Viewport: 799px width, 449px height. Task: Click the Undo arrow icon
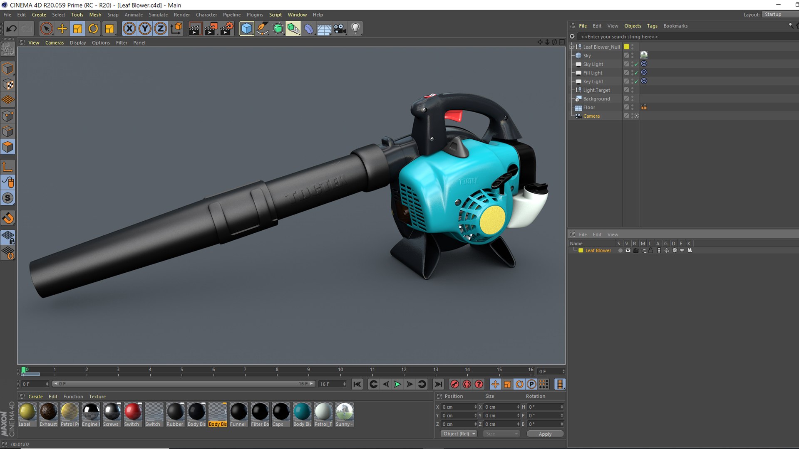[x=12, y=29]
